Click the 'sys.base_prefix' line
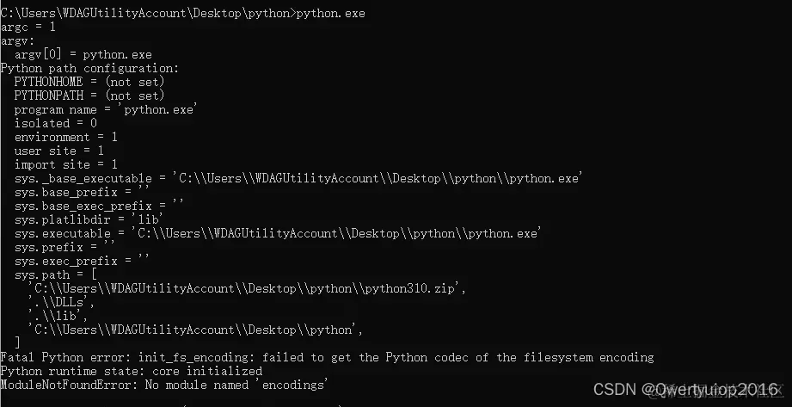This screenshot has width=792, height=407. [83, 192]
